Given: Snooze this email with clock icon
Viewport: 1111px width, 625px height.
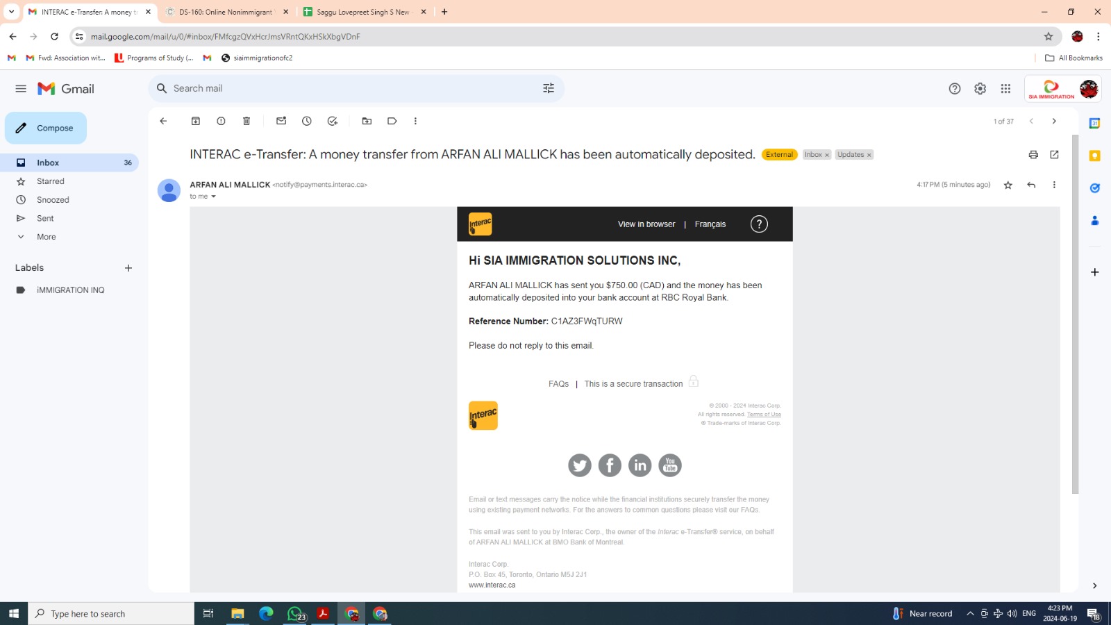Looking at the screenshot, I should 307,121.
